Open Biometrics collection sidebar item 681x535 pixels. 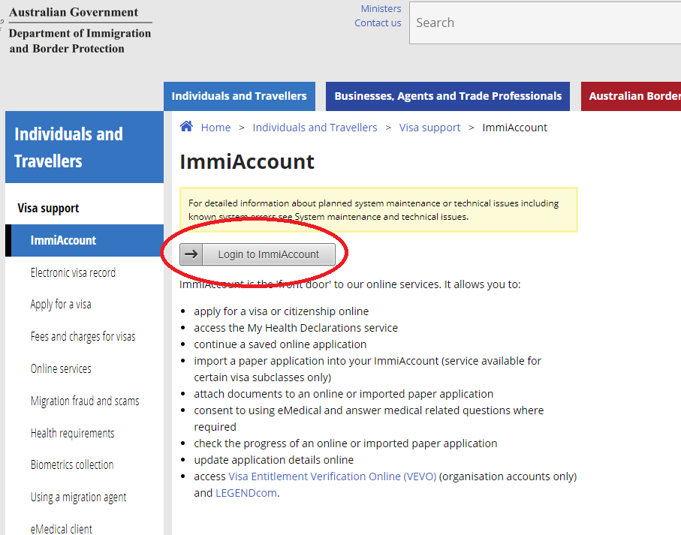(72, 464)
